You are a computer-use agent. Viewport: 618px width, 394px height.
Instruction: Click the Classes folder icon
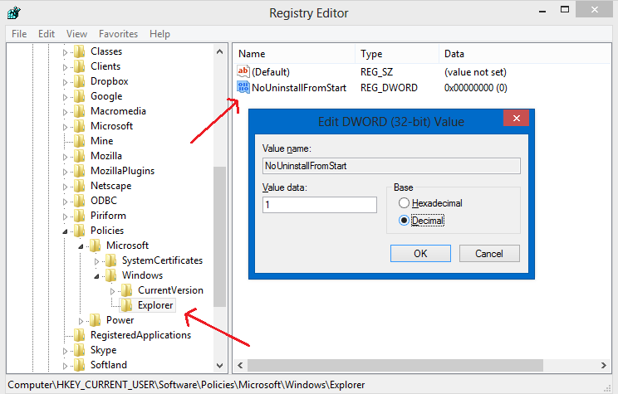[x=80, y=51]
